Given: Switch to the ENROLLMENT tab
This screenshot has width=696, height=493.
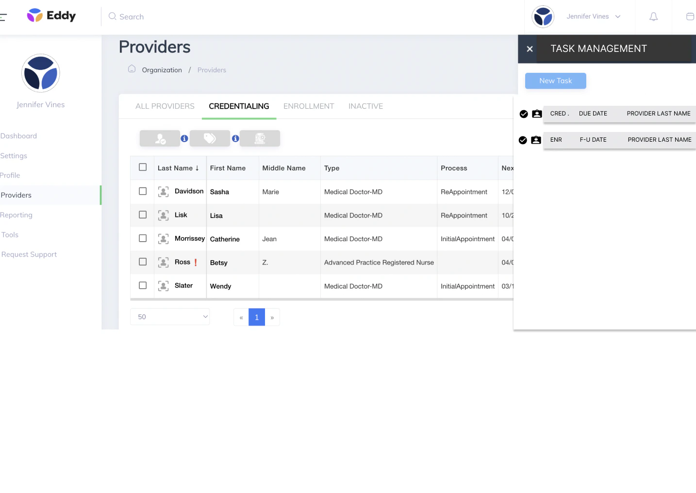Looking at the screenshot, I should point(309,106).
